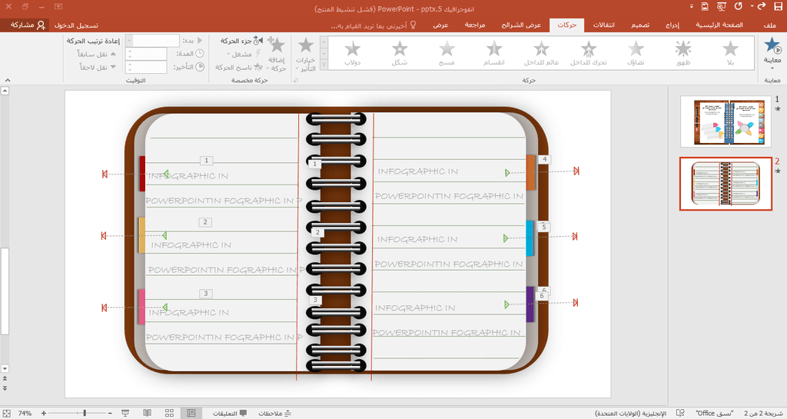The image size is (787, 419).
Task: Click Move Earlier (نقل سابقاً)
Action: click(x=97, y=54)
